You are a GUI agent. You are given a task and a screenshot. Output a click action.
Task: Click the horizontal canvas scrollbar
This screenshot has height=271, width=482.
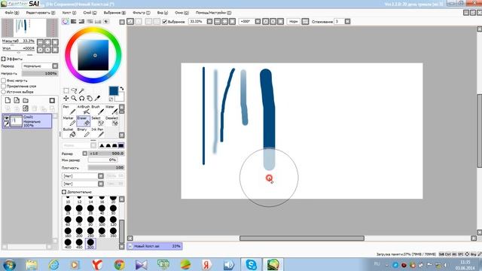tap(302, 238)
